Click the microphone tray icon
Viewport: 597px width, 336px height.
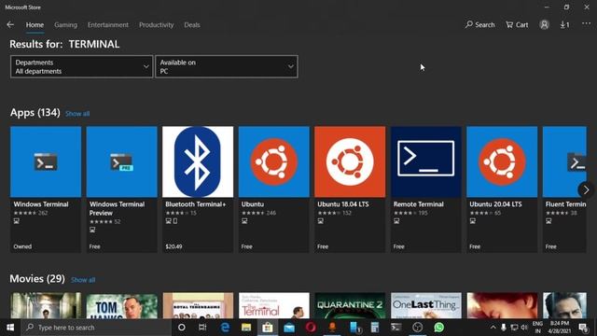click(504, 328)
